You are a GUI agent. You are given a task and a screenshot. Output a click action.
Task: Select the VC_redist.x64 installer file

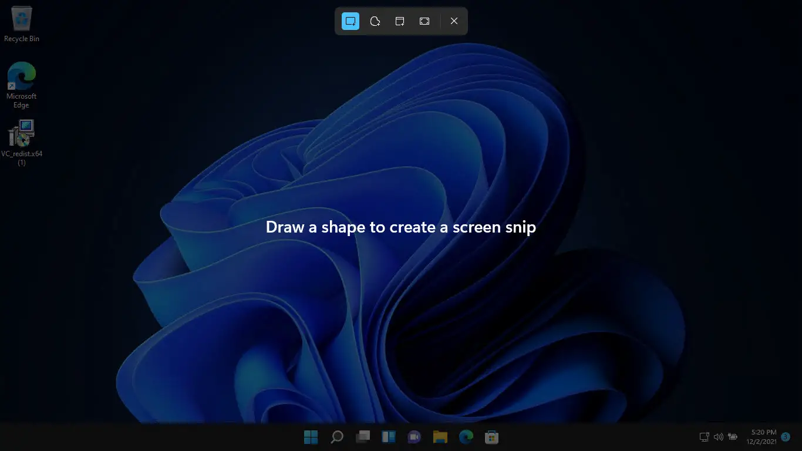point(22,143)
